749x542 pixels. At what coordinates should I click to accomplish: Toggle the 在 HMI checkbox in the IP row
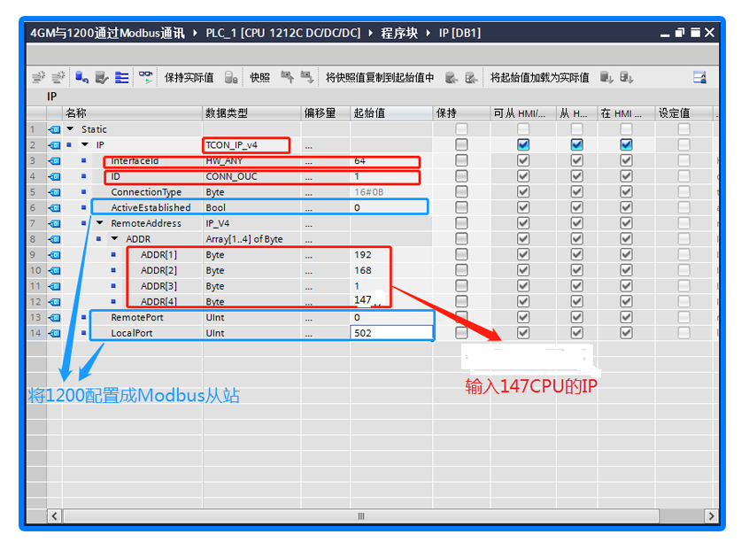[x=626, y=144]
